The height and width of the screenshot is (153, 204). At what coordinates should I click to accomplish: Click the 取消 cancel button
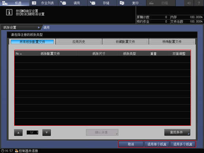click(x=131, y=144)
